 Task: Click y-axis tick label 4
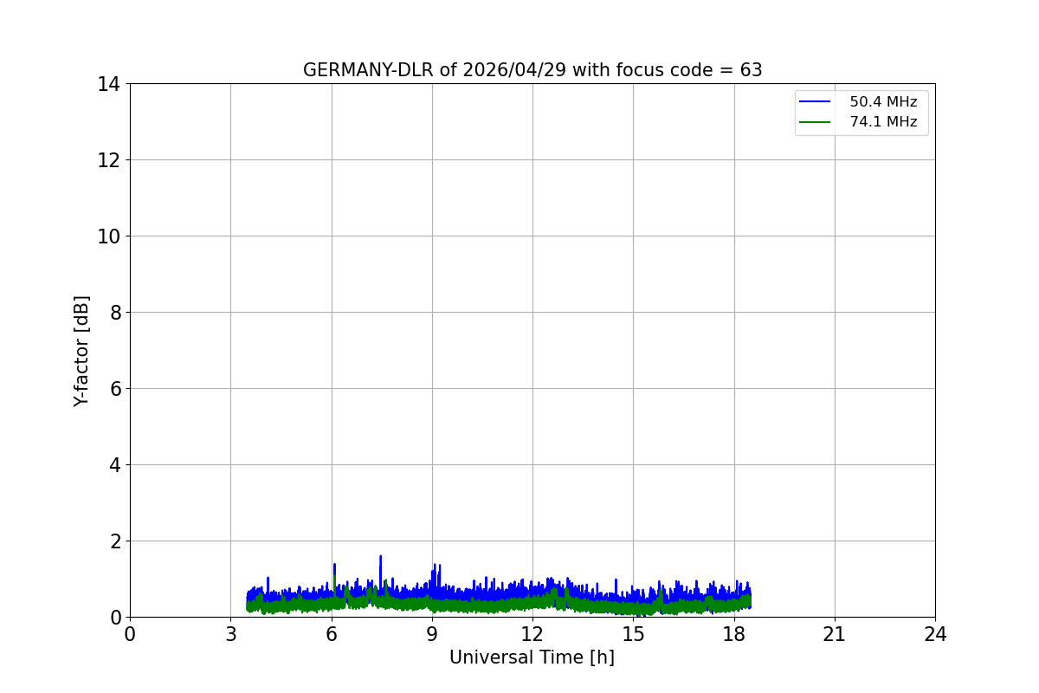point(114,465)
